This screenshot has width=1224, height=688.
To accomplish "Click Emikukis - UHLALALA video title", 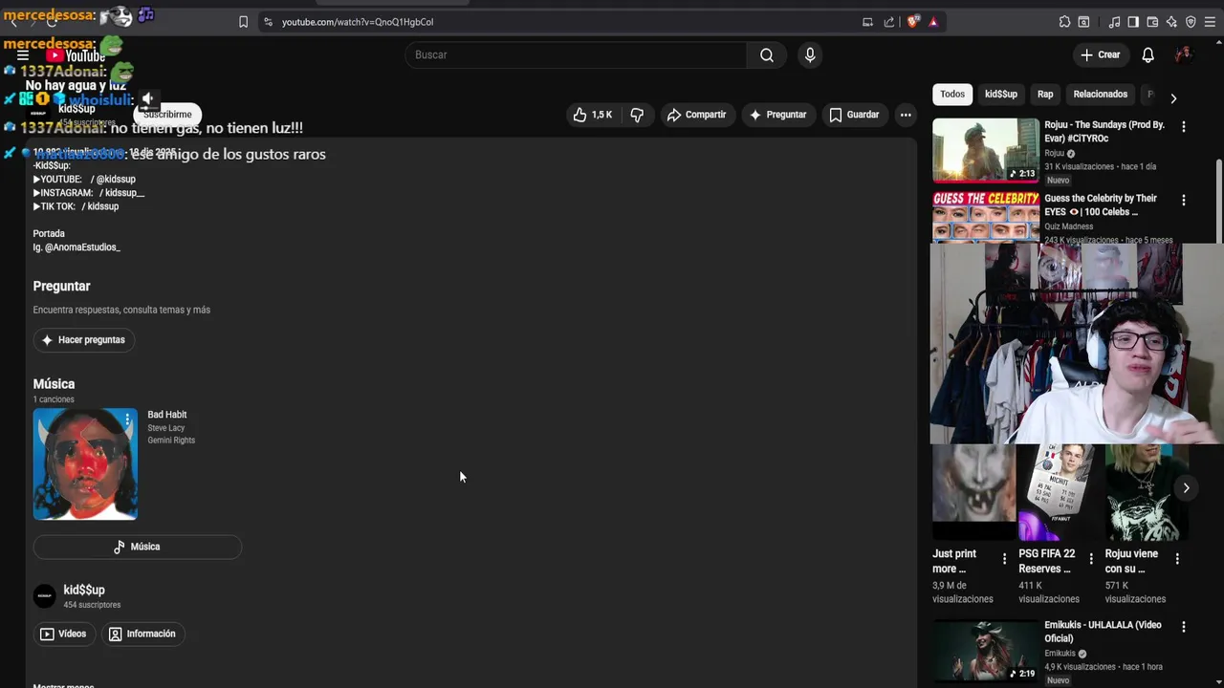I will 1103,632.
